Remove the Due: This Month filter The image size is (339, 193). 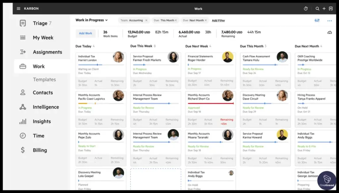tap(176, 20)
